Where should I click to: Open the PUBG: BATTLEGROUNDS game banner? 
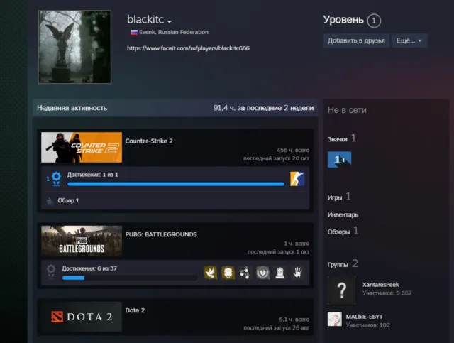82,241
